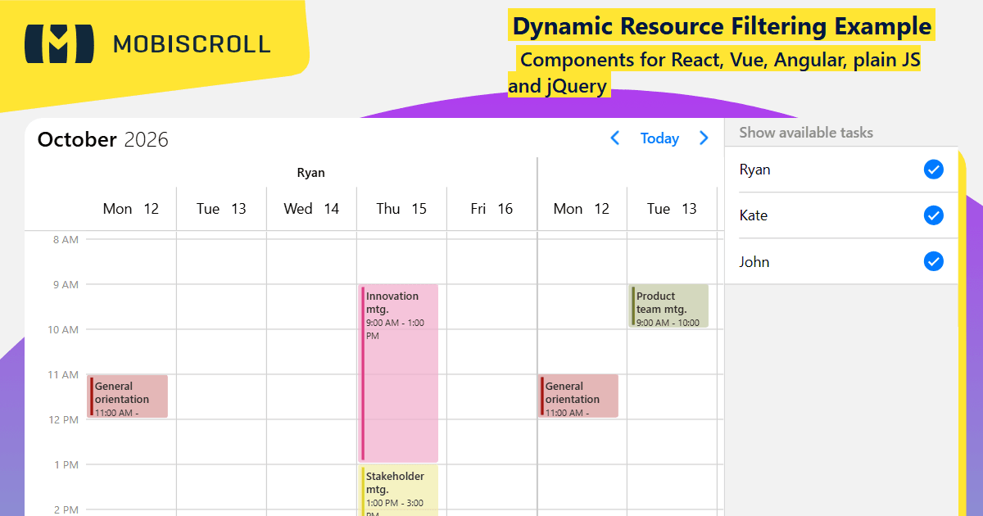The height and width of the screenshot is (516, 983).
Task: Click the Dynamic Resource Filtering Example title
Action: click(x=722, y=26)
